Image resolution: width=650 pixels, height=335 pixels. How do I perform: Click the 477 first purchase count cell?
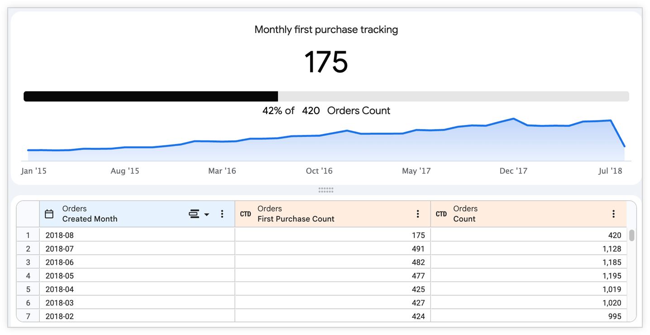(x=333, y=276)
